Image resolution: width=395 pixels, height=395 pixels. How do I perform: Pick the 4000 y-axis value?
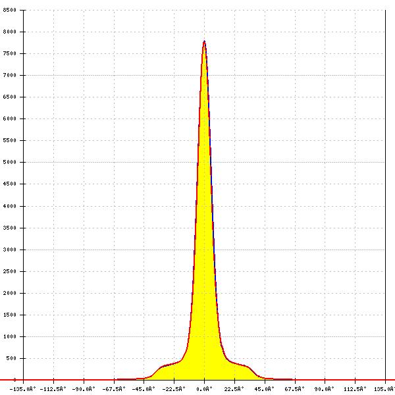point(10,206)
